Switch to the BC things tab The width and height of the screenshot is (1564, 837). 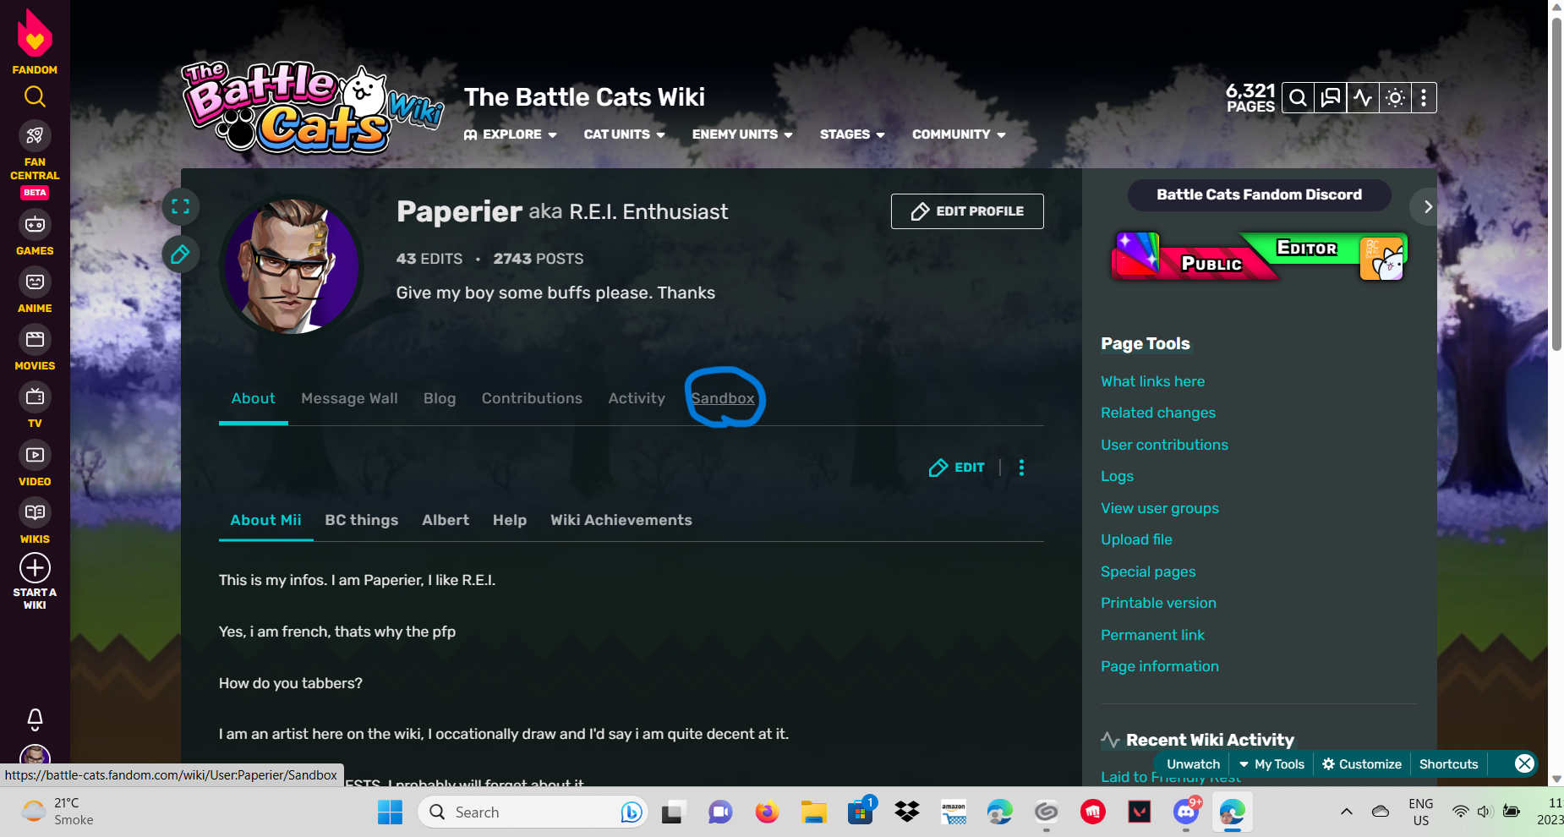362,520
